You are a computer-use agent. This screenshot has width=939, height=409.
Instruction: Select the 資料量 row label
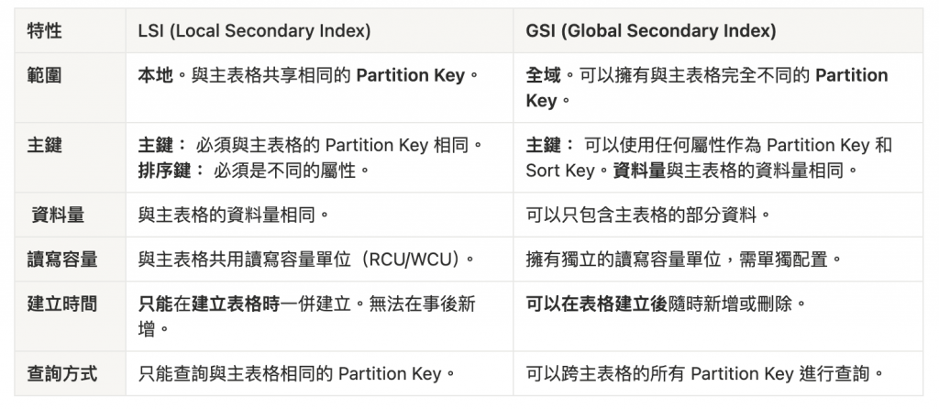[x=70, y=215]
